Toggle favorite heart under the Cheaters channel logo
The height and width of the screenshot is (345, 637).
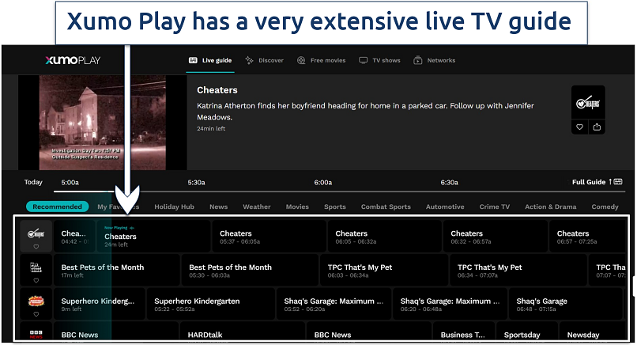(36, 247)
